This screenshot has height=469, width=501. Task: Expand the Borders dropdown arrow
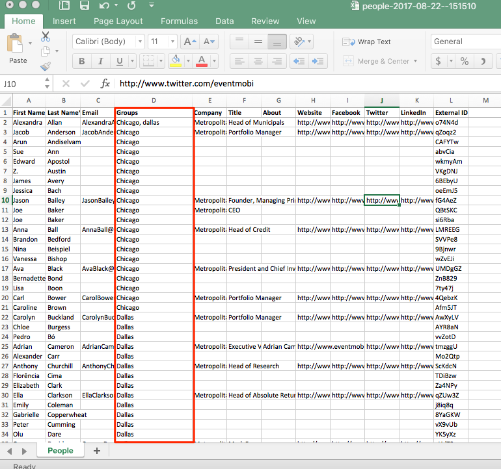tap(161, 61)
